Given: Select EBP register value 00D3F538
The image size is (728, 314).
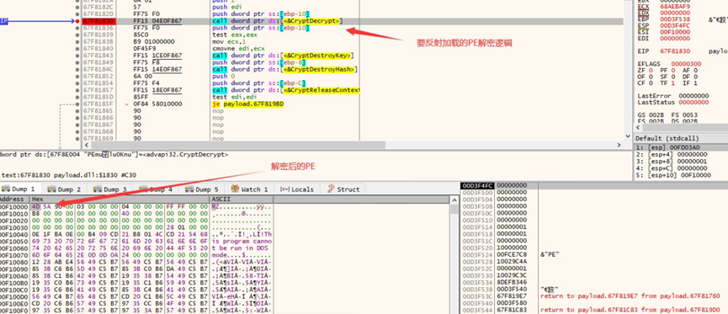Looking at the screenshot, I should pos(675,19).
